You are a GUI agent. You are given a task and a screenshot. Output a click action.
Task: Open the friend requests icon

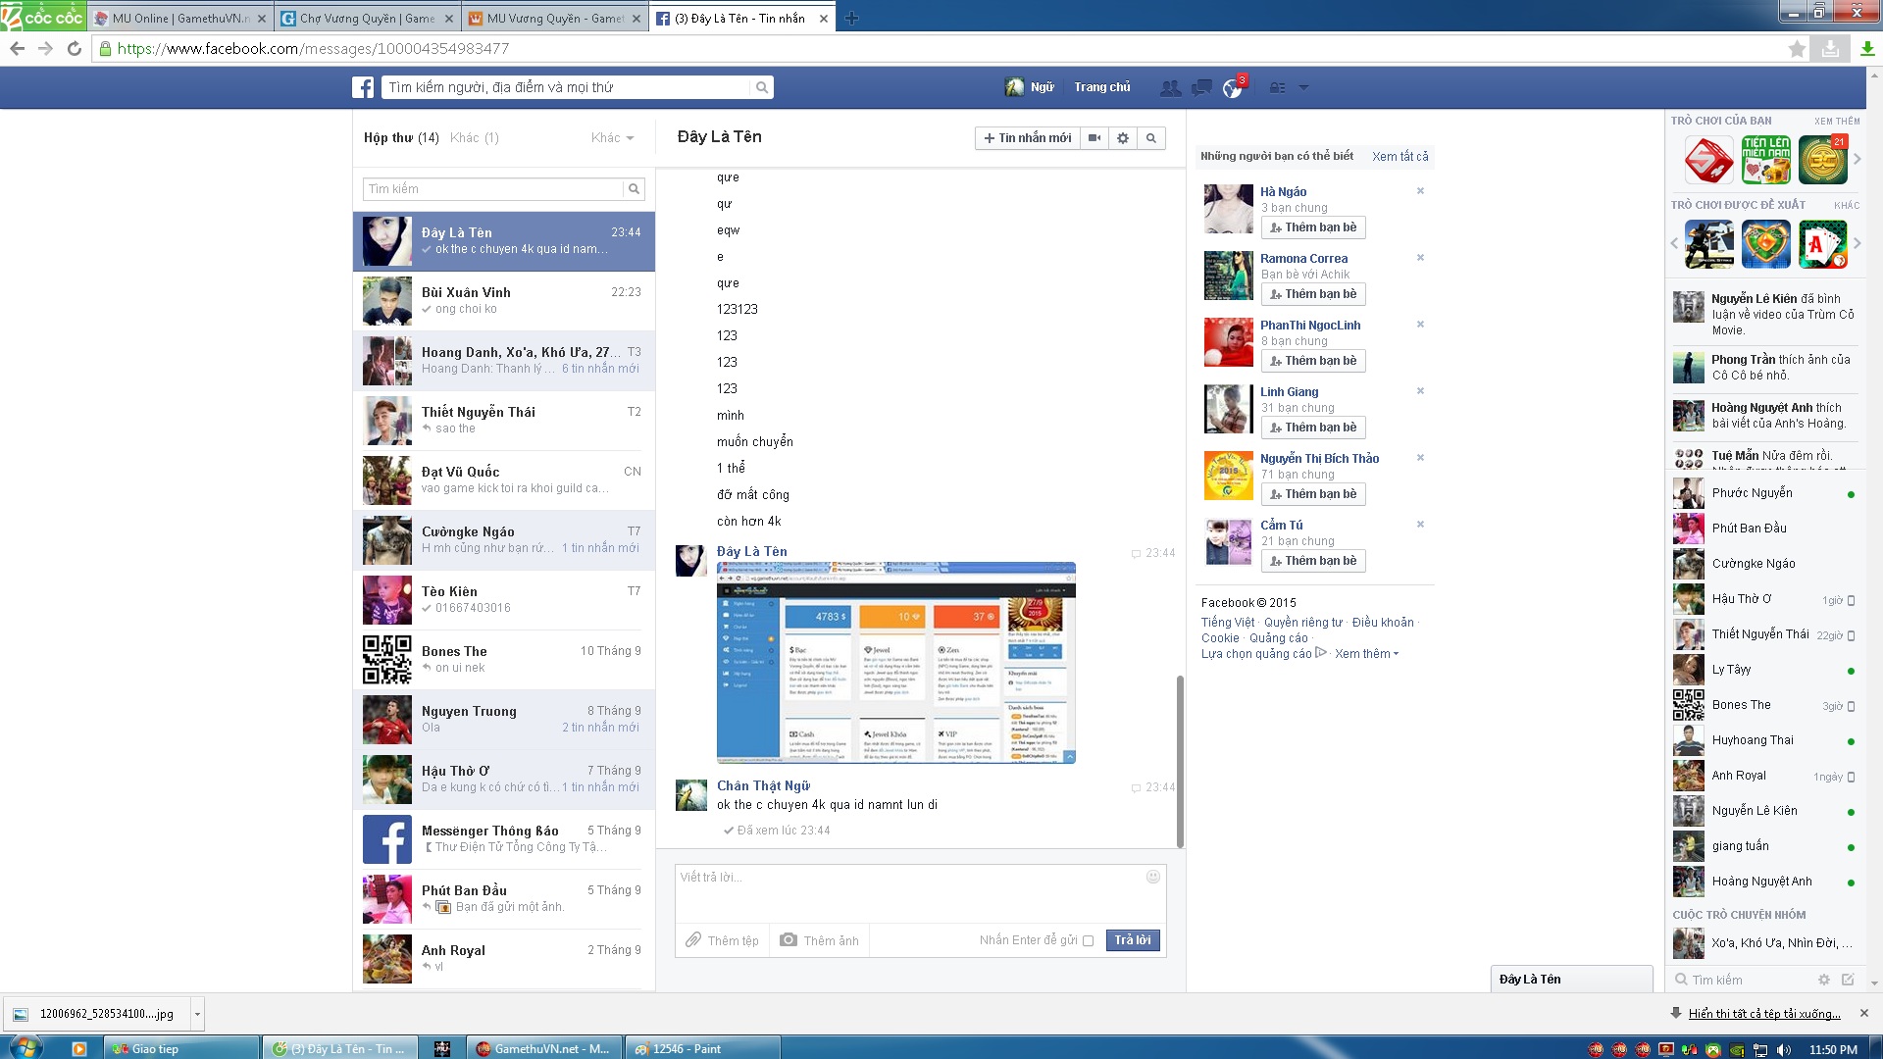pos(1170,88)
